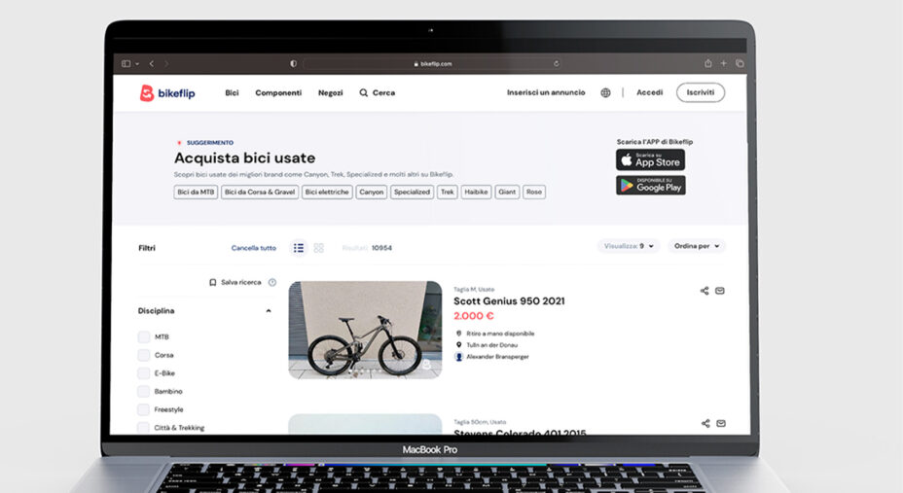The width and height of the screenshot is (903, 493).
Task: Click the privacy shield icon
Action: click(x=293, y=64)
